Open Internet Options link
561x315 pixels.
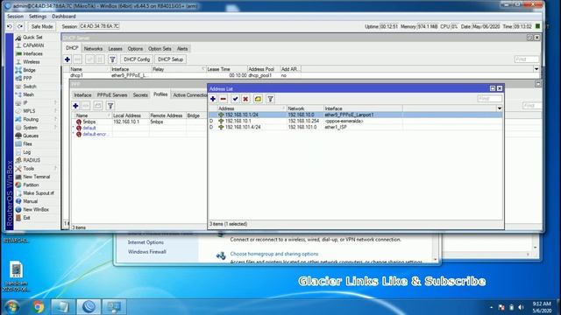tap(146, 242)
